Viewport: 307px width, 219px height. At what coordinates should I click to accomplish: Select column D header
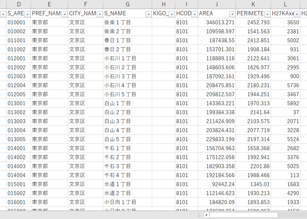point(19,4)
